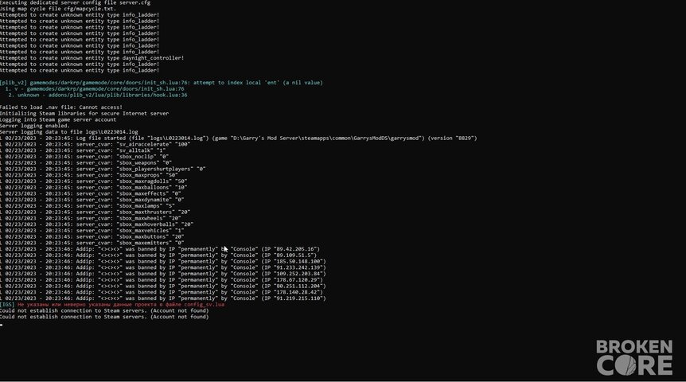Select the sbox_maxlamps "5" cvar line
Image resolution: width=686 pixels, height=382 pixels.
88,205
